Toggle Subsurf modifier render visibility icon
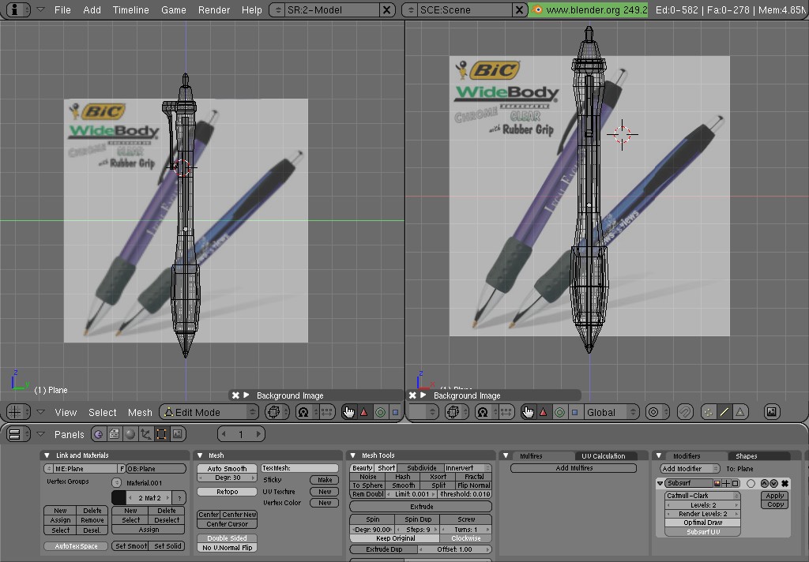 (x=717, y=483)
